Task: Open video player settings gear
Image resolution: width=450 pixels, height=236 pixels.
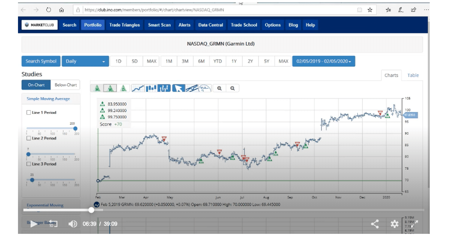Action: tap(394, 224)
